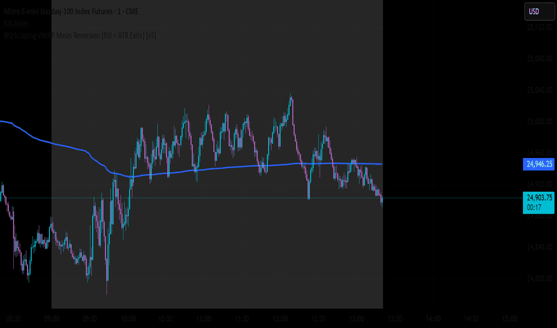
Task: Click the 15:00 mark on time axis
Action: pos(509,319)
